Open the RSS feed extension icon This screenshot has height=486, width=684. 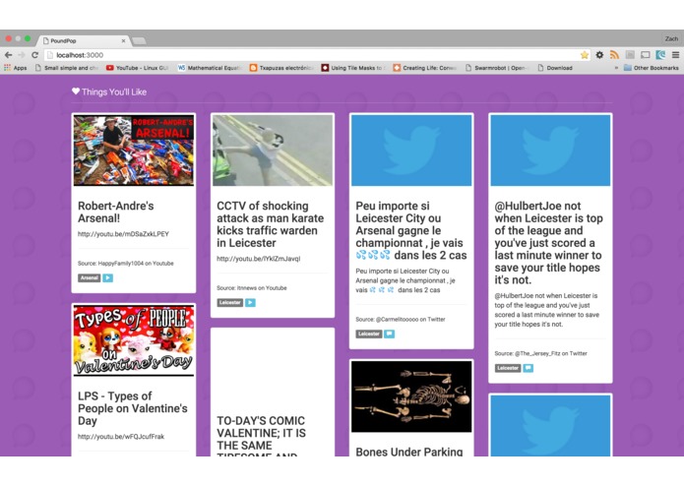click(615, 55)
